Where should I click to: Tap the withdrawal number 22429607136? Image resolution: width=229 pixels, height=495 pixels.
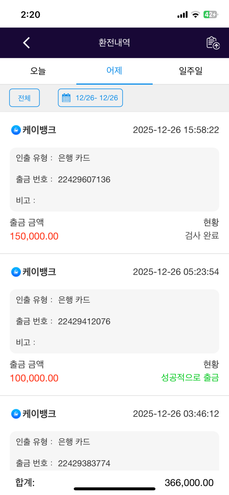coord(84,179)
